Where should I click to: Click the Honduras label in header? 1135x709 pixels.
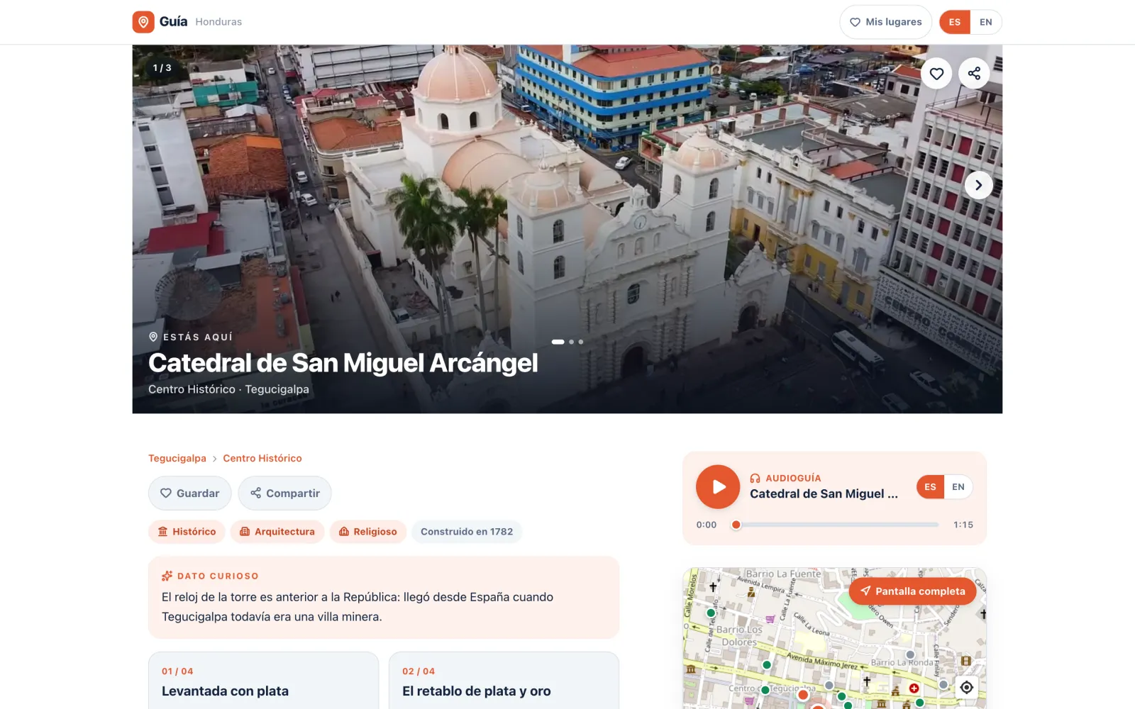(218, 22)
